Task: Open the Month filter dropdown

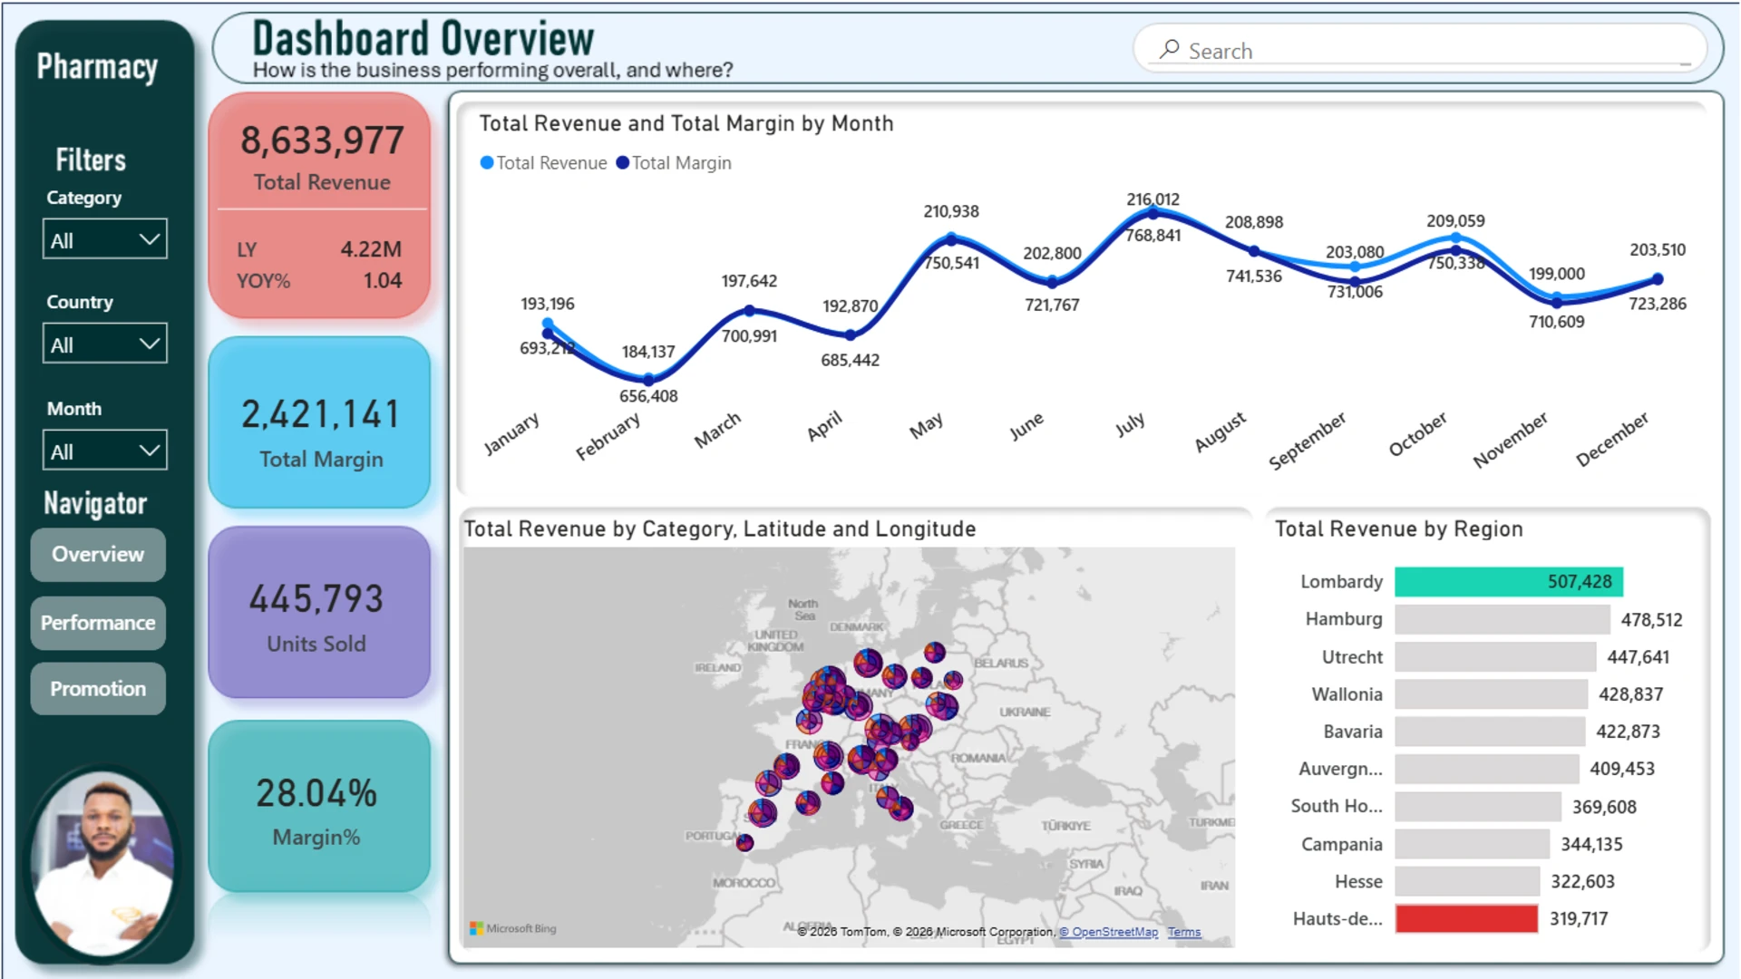Action: (105, 451)
